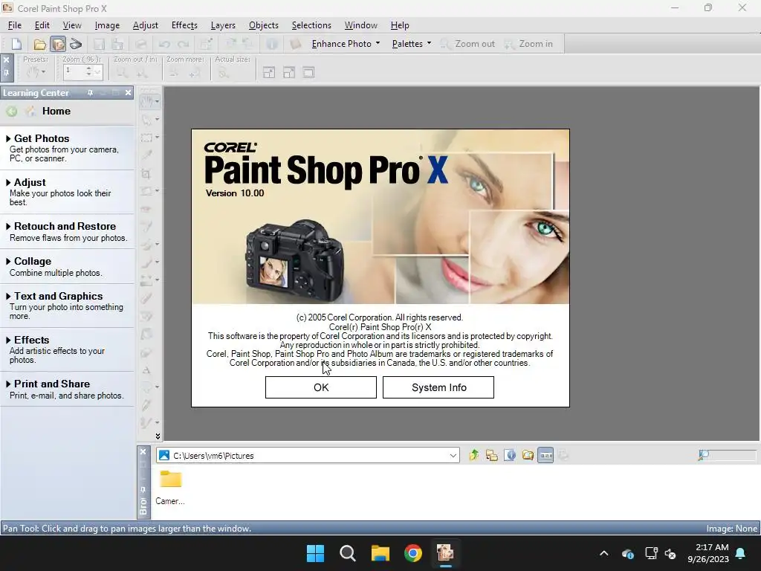Open the Palettes dropdown
Image resolution: width=761 pixels, height=571 pixels.
pyautogui.click(x=412, y=44)
